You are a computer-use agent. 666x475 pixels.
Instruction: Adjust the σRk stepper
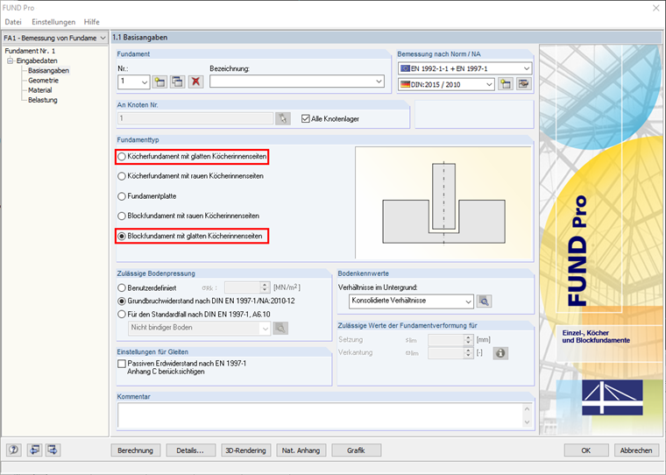click(265, 287)
